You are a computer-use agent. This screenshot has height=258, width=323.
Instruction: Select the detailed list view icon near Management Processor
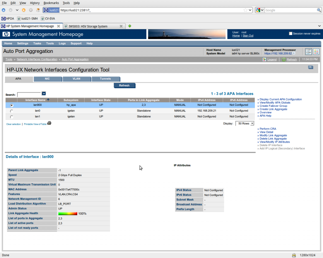click(x=308, y=52)
